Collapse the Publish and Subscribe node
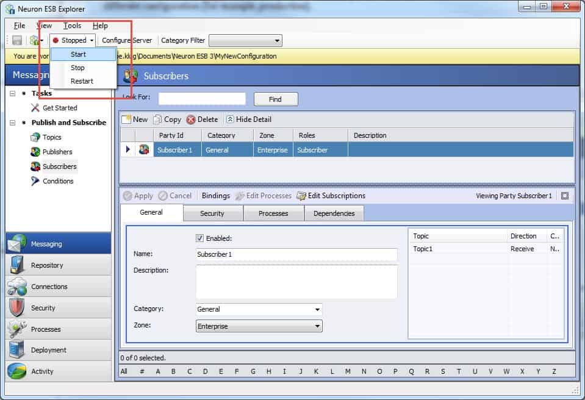 [13, 123]
